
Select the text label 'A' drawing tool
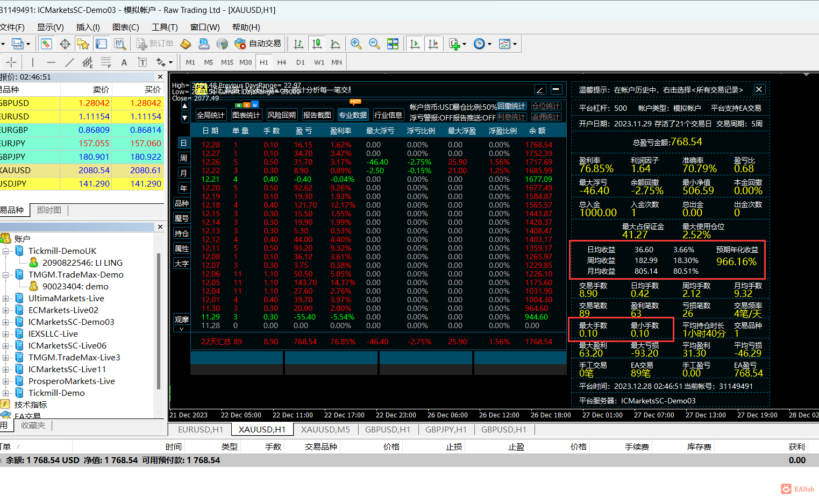124,62
